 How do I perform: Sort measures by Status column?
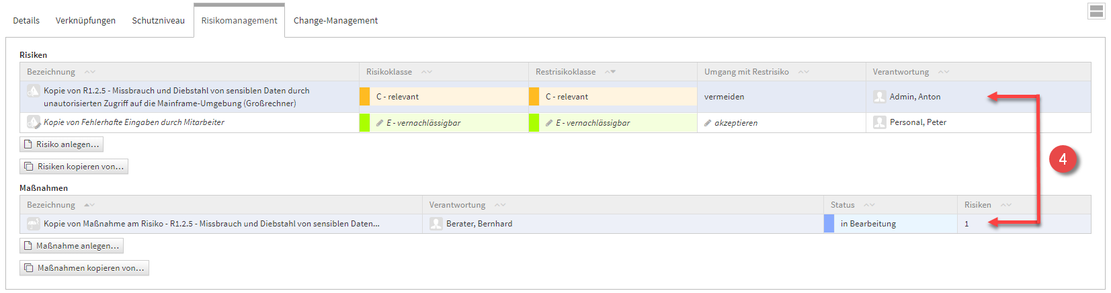tap(842, 205)
